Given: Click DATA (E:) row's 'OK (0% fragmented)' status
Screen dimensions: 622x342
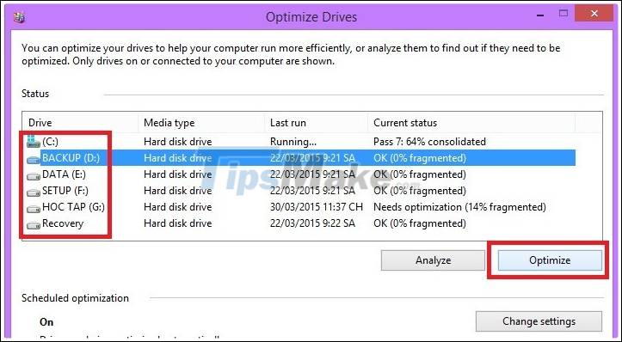Looking at the screenshot, I should click(420, 174).
